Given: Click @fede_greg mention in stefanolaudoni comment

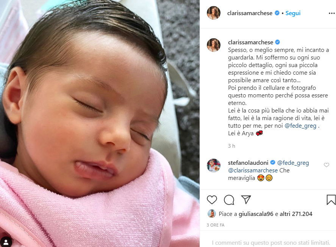Looking at the screenshot, I should 293,163.
